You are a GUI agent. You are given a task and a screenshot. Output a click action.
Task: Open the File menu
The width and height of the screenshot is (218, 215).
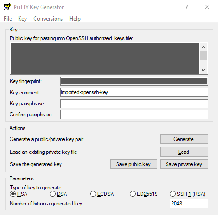click(x=8, y=19)
